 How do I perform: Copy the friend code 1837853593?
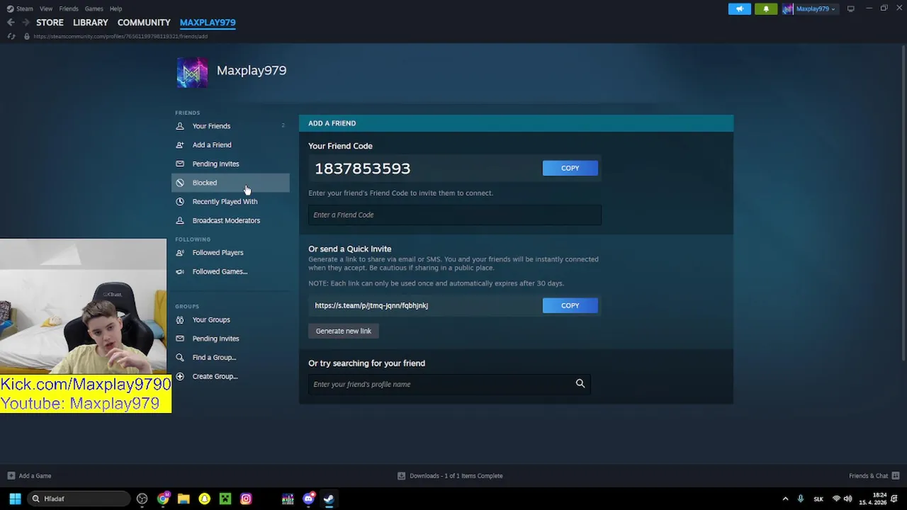click(x=570, y=168)
